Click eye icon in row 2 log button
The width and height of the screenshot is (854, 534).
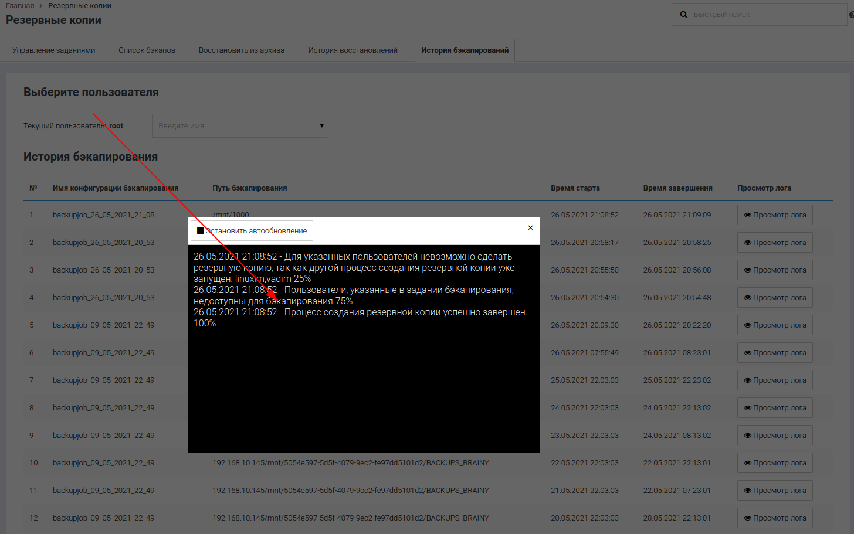click(747, 243)
